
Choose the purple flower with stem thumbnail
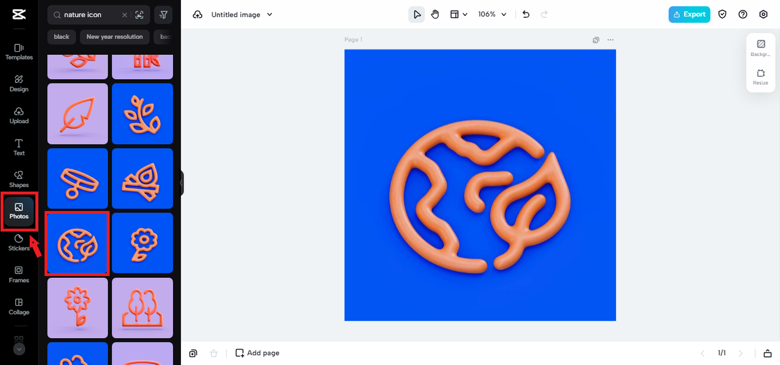77,308
